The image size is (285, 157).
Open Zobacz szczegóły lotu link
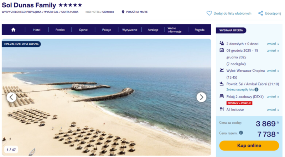pyautogui.click(x=240, y=90)
